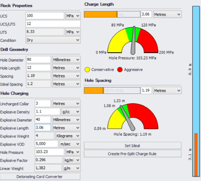The width and height of the screenshot is (201, 181).
Task: Click the UCS/UTS input field
Action: (x=53, y=24)
